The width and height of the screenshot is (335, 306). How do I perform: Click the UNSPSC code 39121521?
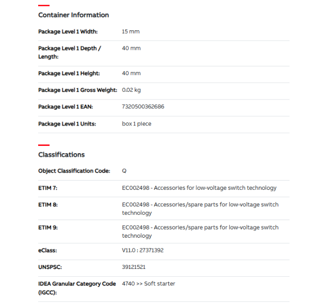click(x=134, y=267)
